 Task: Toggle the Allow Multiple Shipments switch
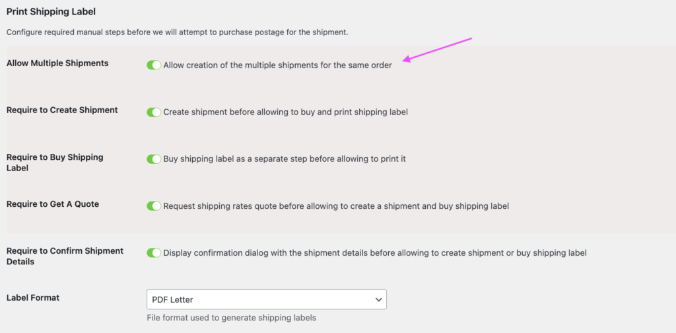coord(154,65)
